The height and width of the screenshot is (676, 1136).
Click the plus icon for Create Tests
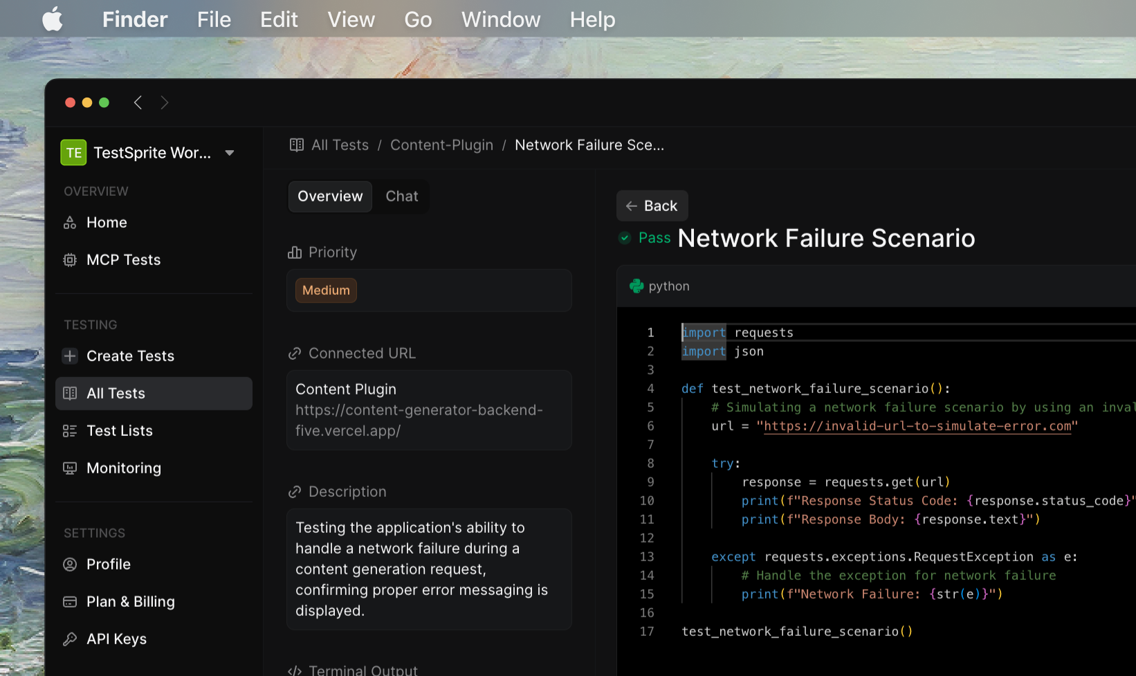click(x=70, y=356)
